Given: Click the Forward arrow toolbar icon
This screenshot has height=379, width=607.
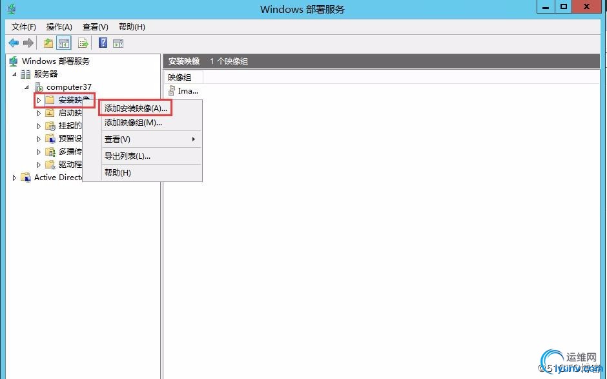Looking at the screenshot, I should tap(28, 43).
